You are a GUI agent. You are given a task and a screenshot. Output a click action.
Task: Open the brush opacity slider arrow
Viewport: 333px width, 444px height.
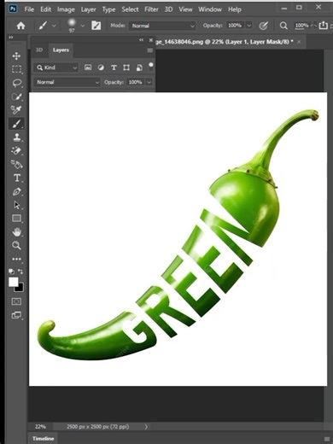click(x=249, y=26)
